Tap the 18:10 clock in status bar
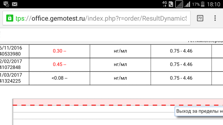223x125 pixels. [x=214, y=4]
